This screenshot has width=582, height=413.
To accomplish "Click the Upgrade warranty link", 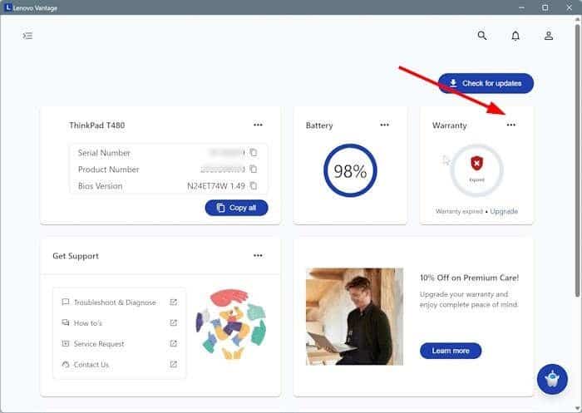I will 504,211.
